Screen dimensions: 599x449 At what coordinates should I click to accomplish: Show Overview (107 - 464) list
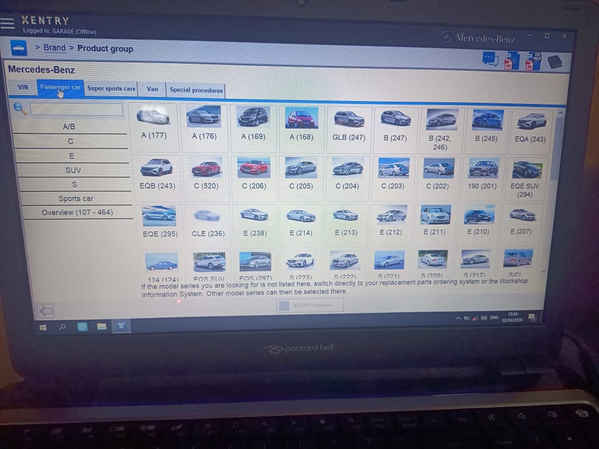tap(77, 213)
